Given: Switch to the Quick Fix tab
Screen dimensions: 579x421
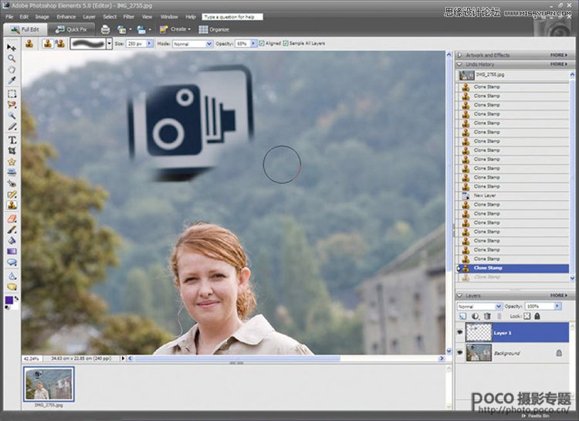Looking at the screenshot, I should [x=73, y=29].
